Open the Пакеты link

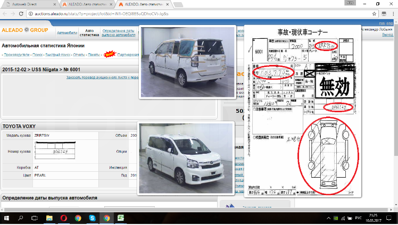click(x=94, y=55)
